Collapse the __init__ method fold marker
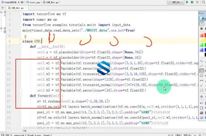 coord(21,46)
